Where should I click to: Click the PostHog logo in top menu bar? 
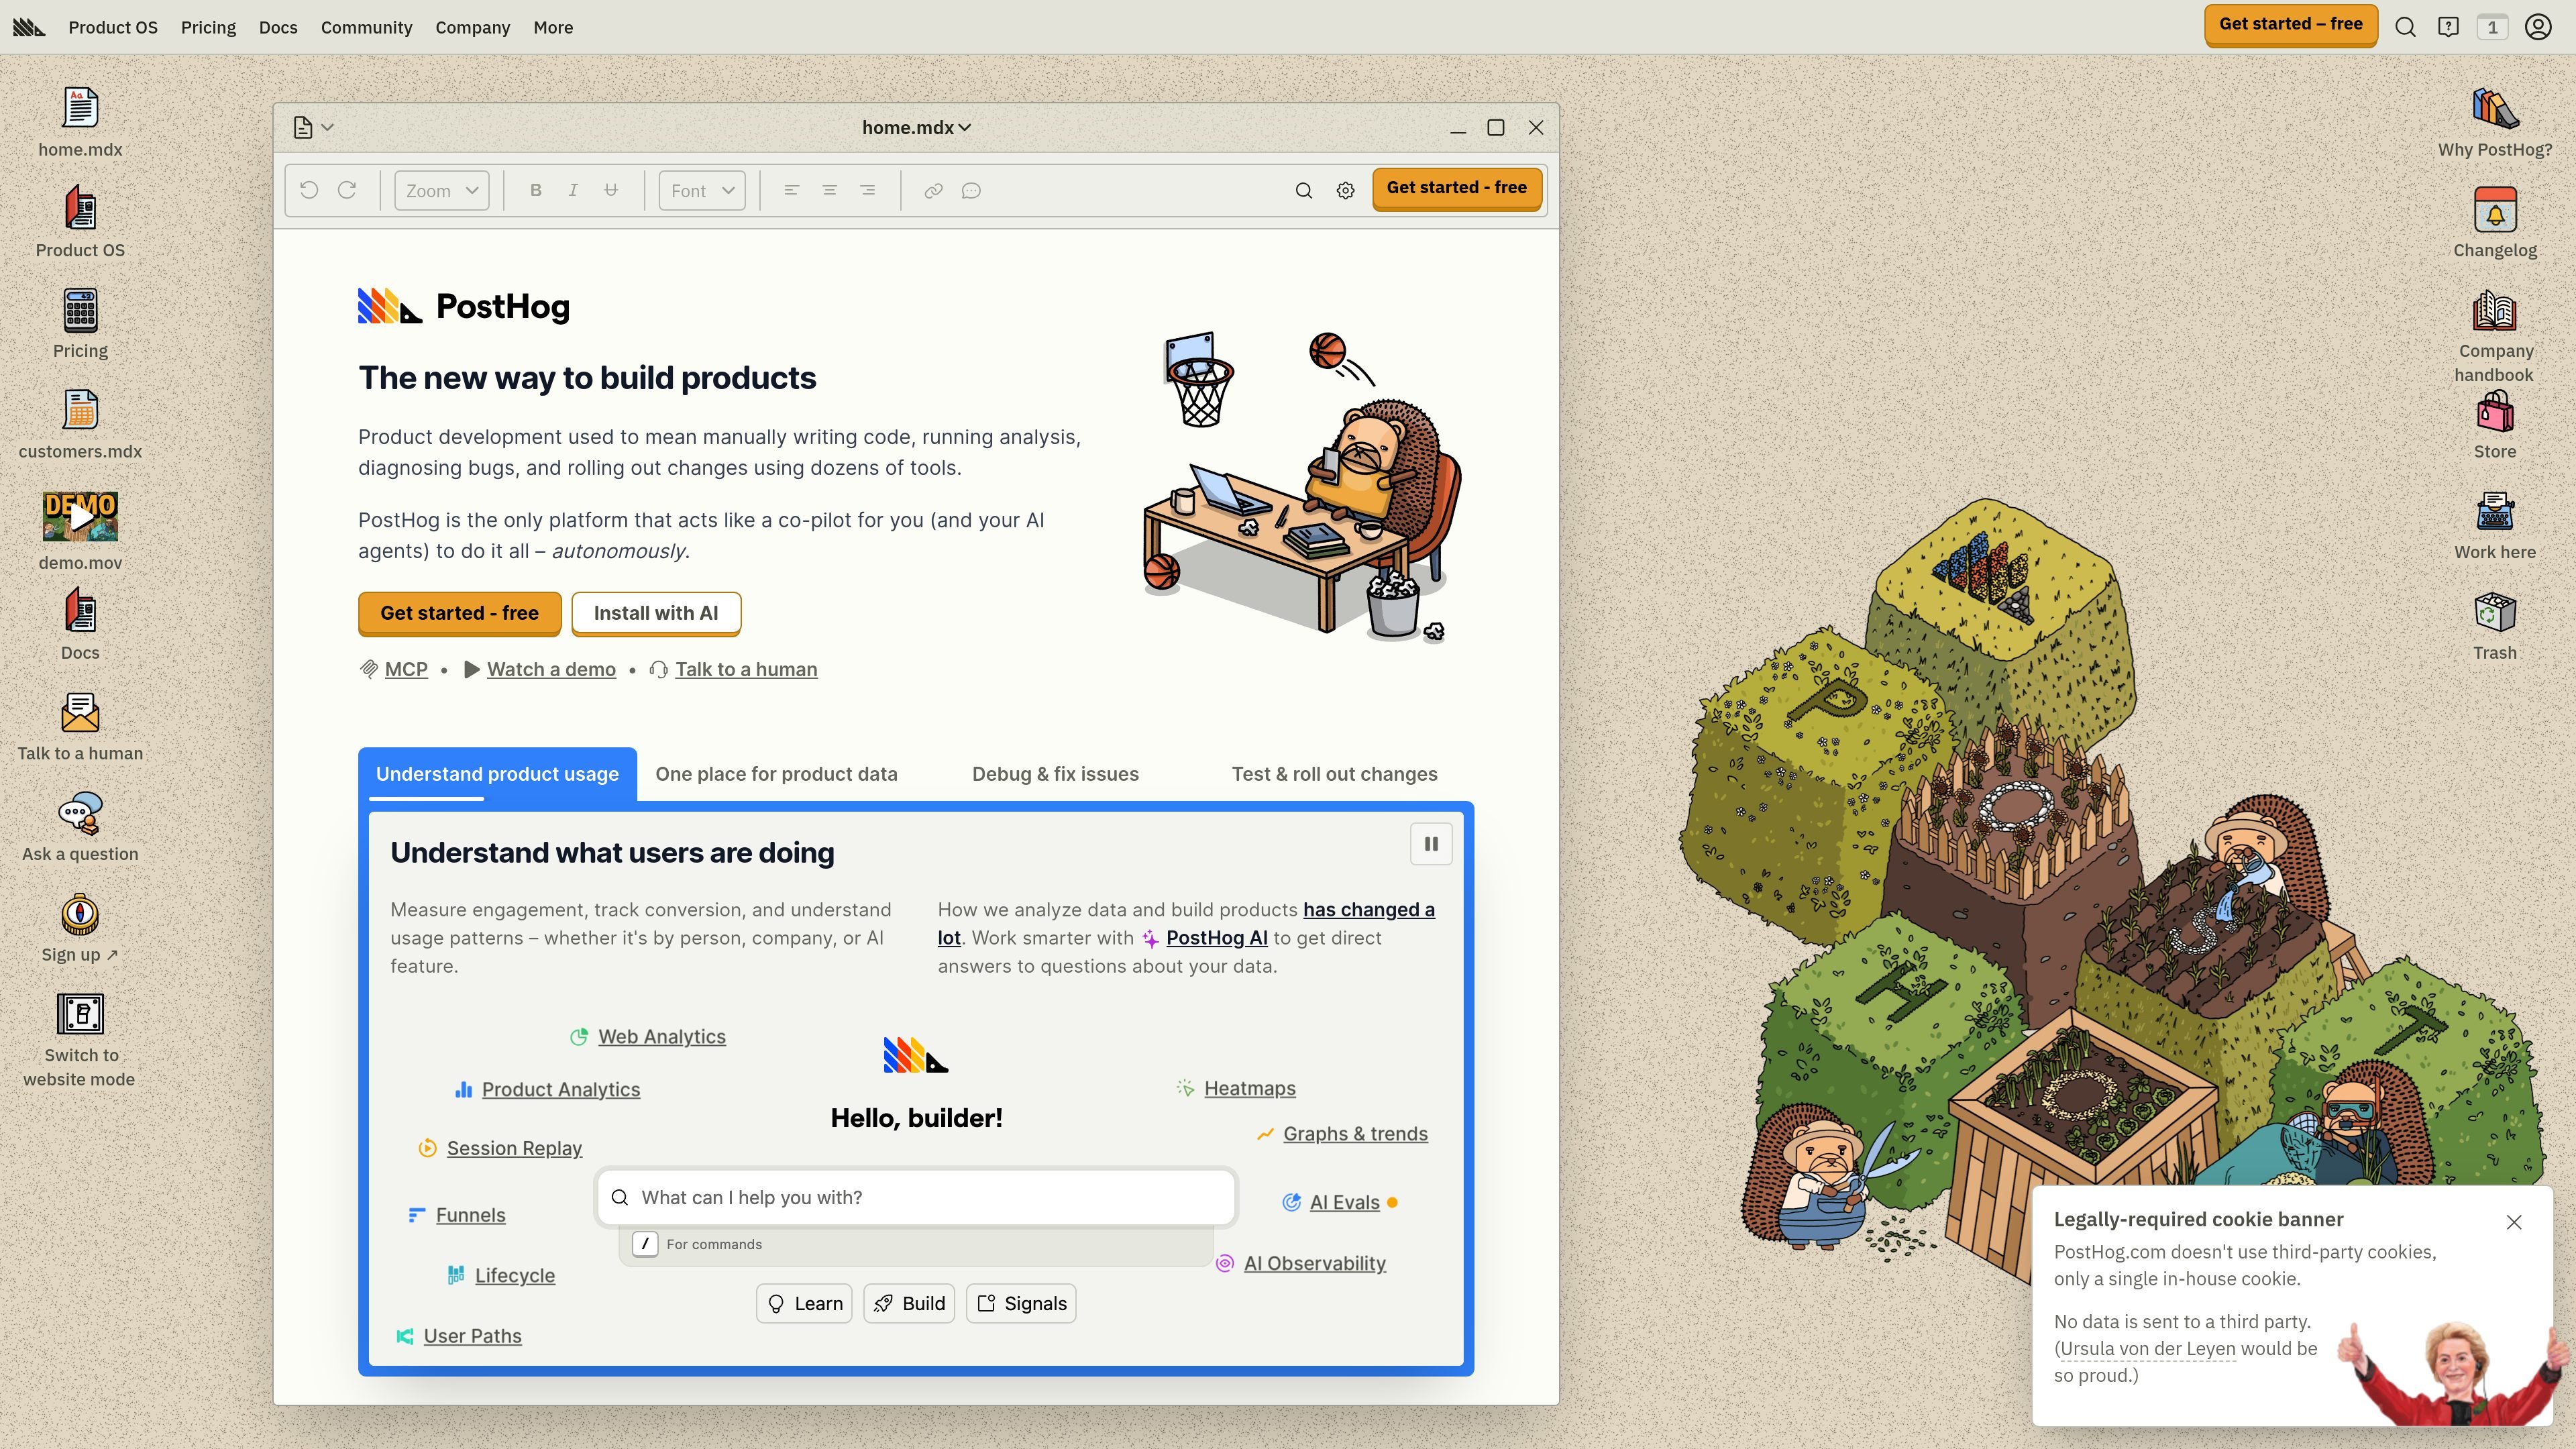point(29,27)
